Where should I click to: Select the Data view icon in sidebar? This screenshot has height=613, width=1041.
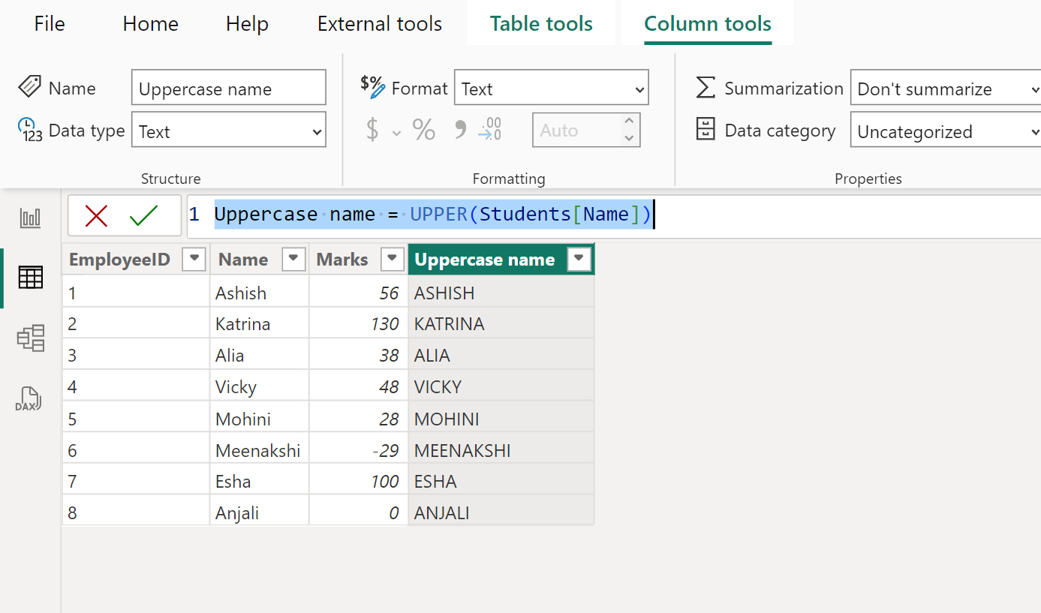pyautogui.click(x=30, y=278)
